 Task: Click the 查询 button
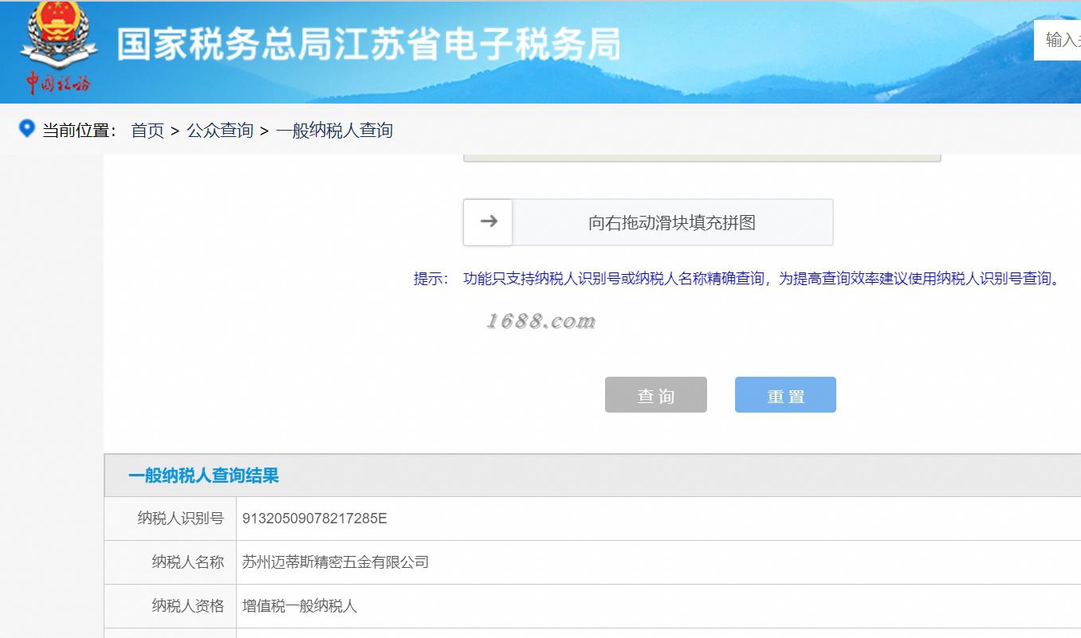click(x=656, y=395)
